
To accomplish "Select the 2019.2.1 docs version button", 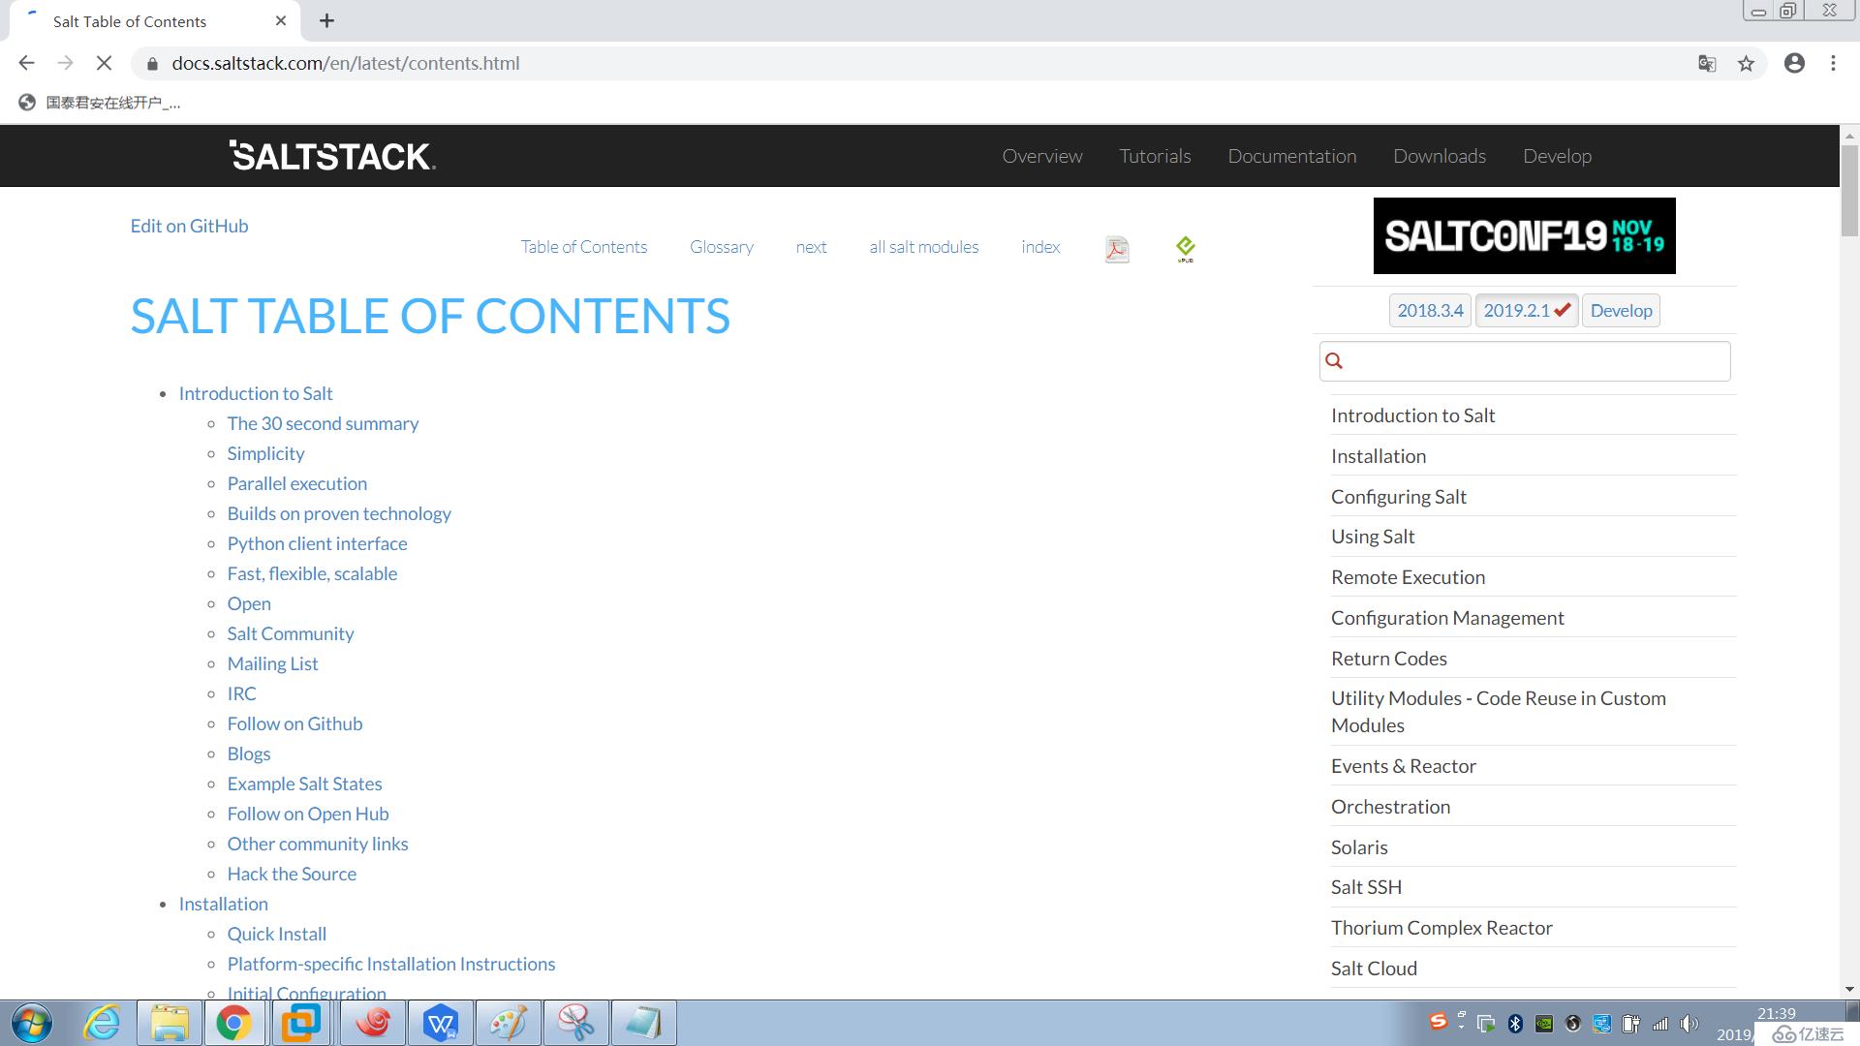I will pos(1527,311).
